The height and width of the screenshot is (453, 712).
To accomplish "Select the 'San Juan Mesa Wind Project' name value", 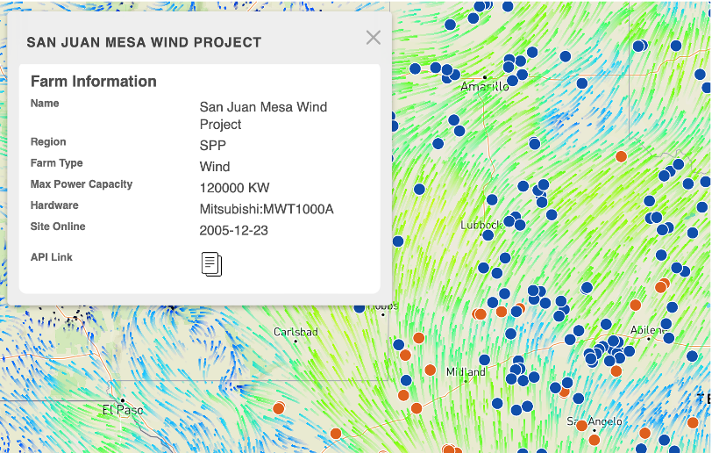I will pyautogui.click(x=263, y=116).
